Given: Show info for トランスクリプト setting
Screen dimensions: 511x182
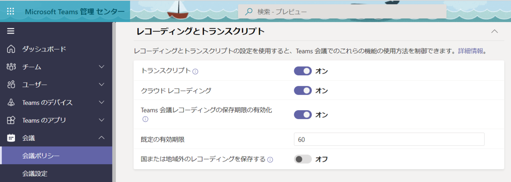Looking at the screenshot, I should 195,71.
